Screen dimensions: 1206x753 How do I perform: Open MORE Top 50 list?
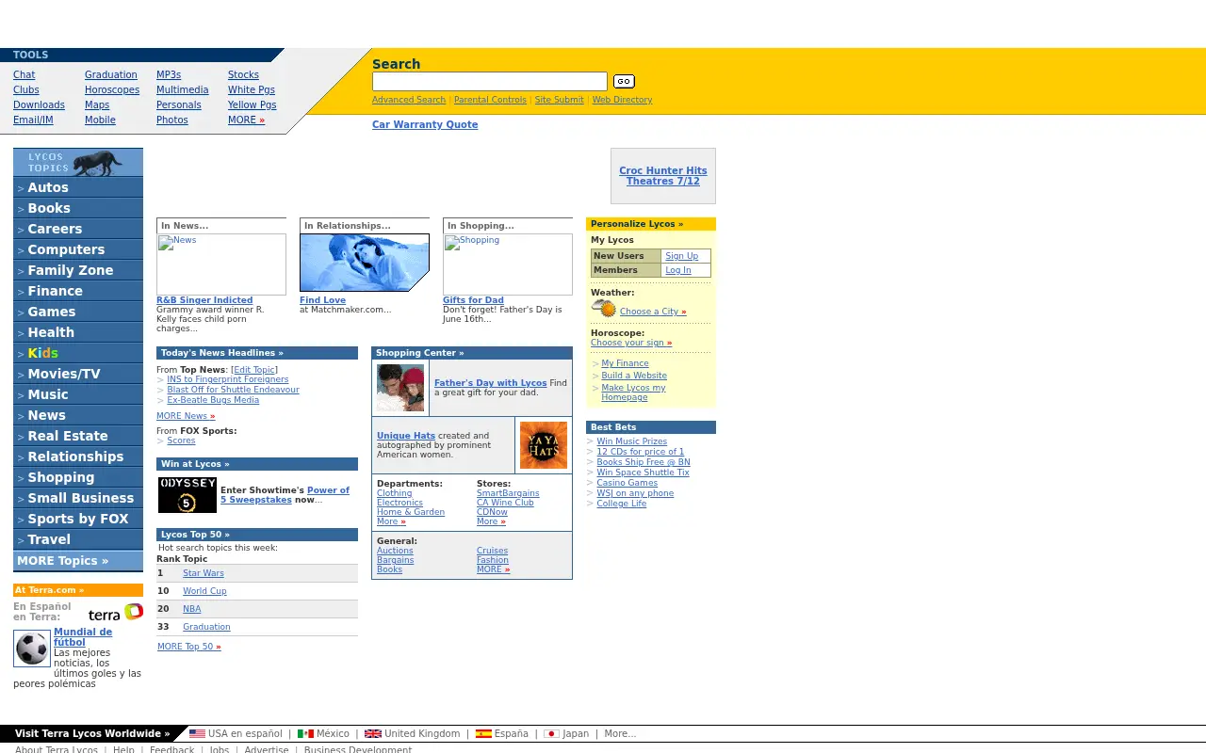tap(189, 647)
